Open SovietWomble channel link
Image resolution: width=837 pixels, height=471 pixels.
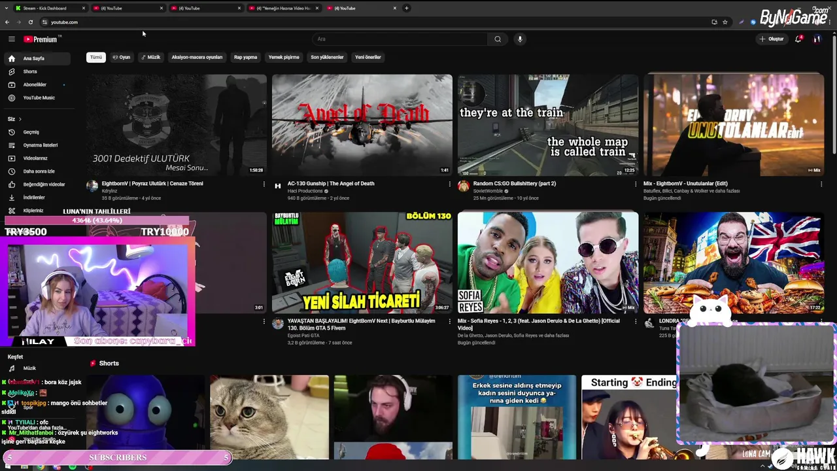(488, 191)
